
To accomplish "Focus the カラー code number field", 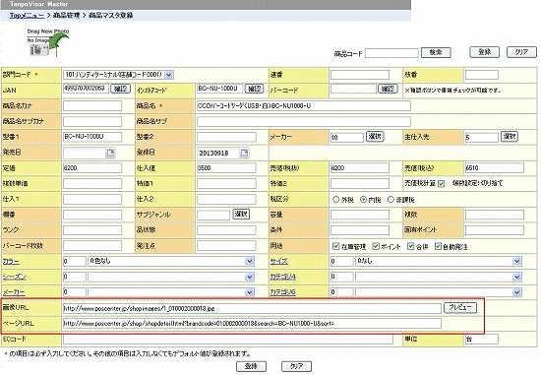I will pos(75,262).
